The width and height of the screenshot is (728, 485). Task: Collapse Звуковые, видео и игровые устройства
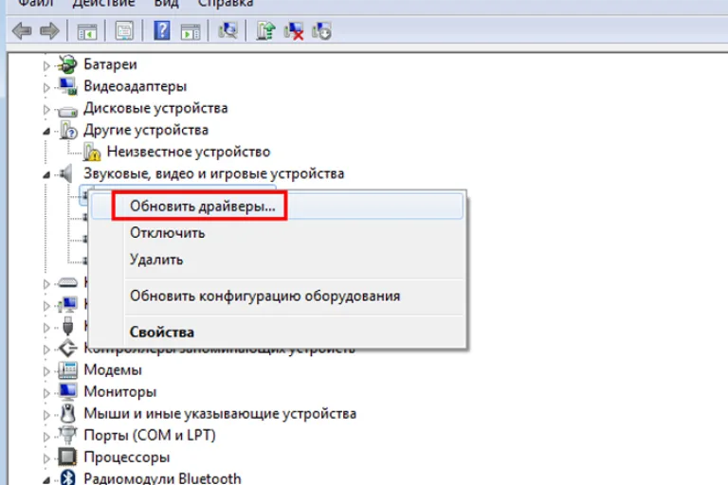pyautogui.click(x=45, y=175)
